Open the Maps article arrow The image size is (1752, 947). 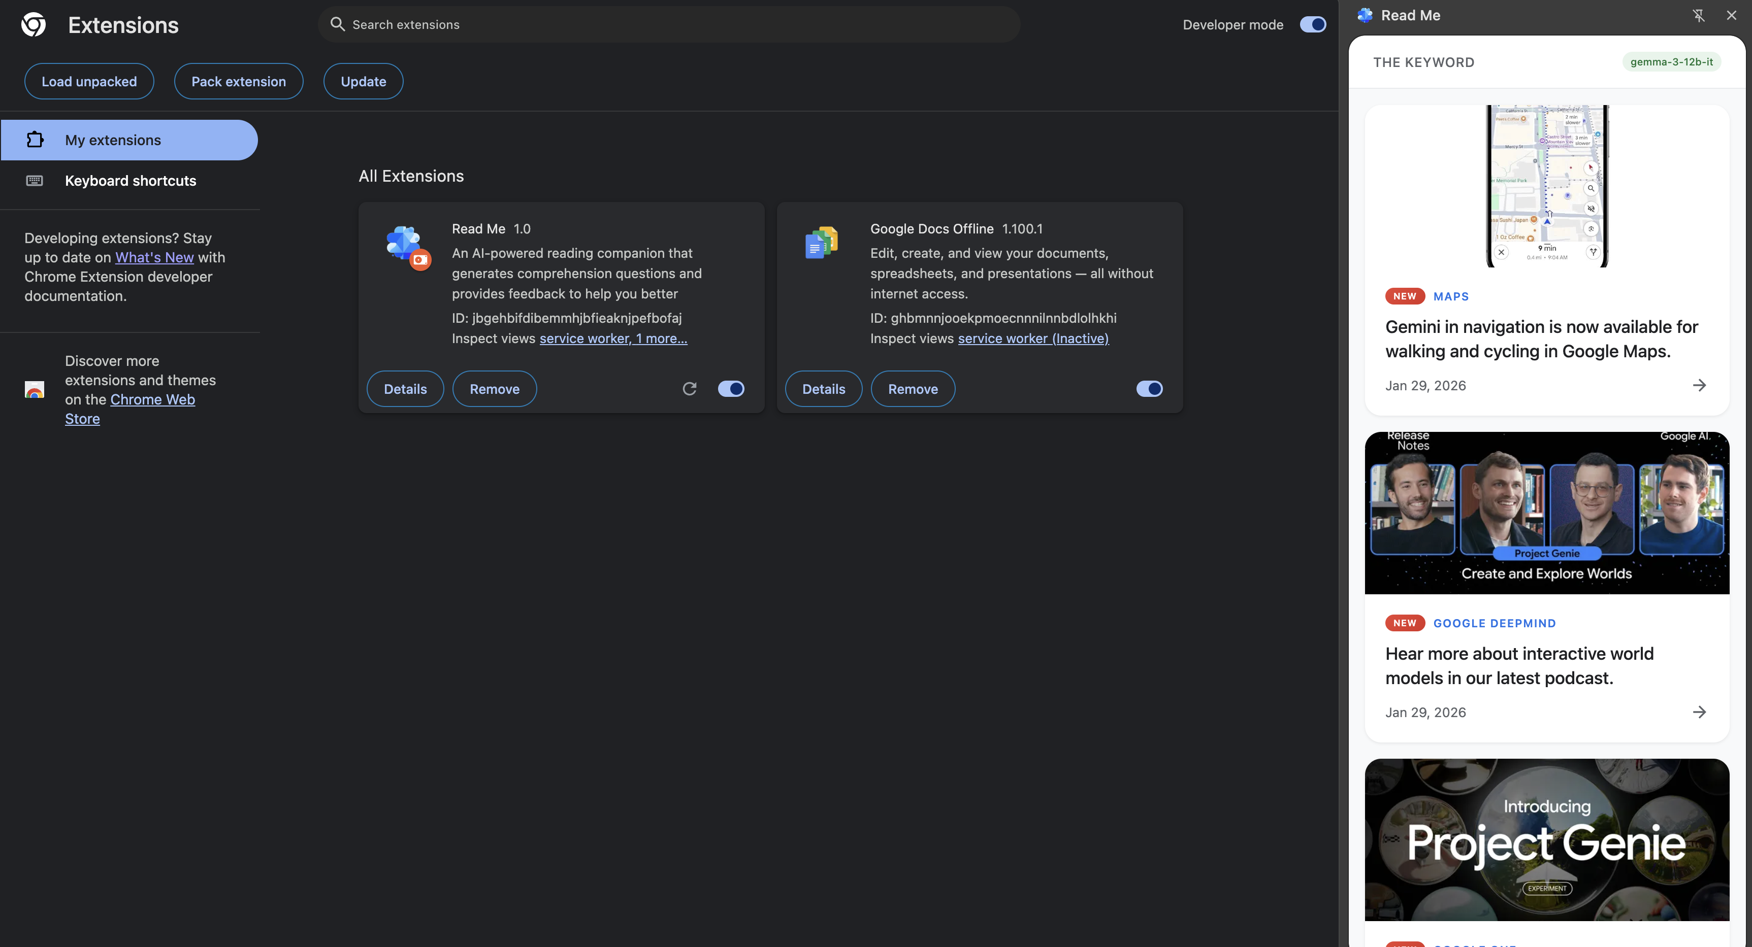(x=1699, y=386)
